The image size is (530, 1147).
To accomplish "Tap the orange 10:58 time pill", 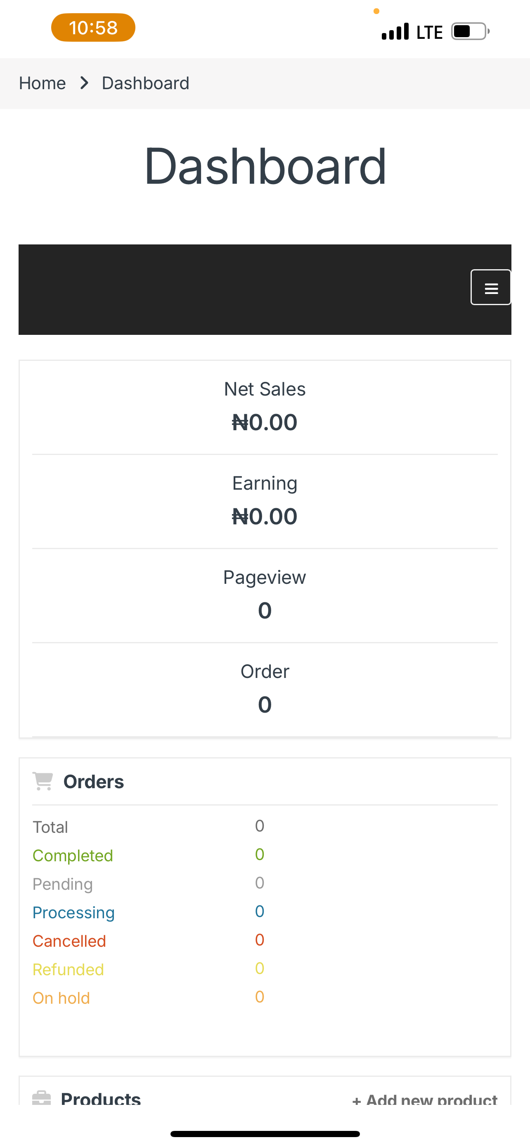I will point(93,28).
